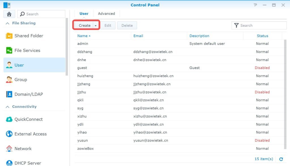Collapse the Connectivity section
This screenshot has width=290, height=166.
pyautogui.click(x=8, y=107)
